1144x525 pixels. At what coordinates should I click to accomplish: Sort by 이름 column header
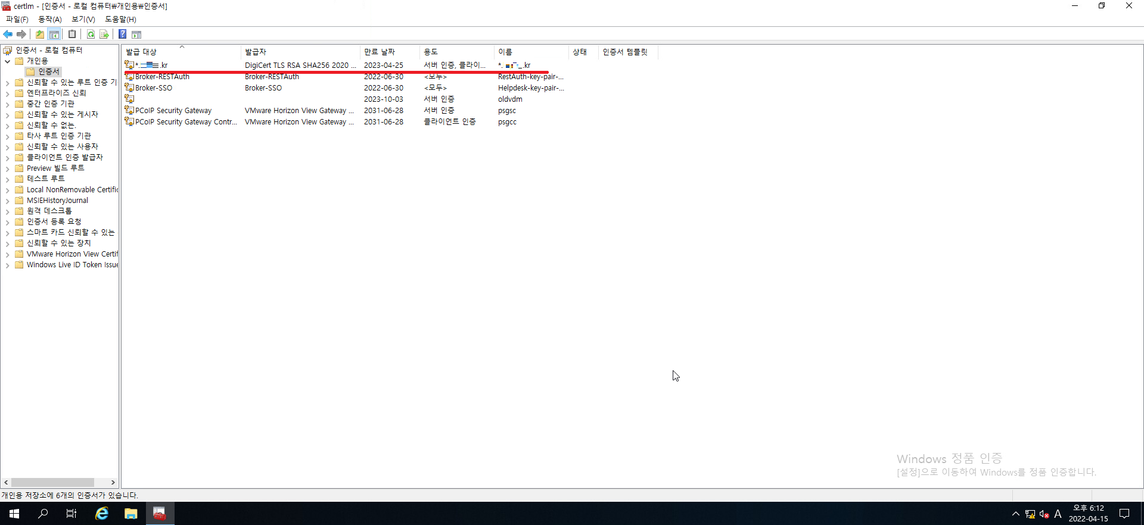click(531, 52)
